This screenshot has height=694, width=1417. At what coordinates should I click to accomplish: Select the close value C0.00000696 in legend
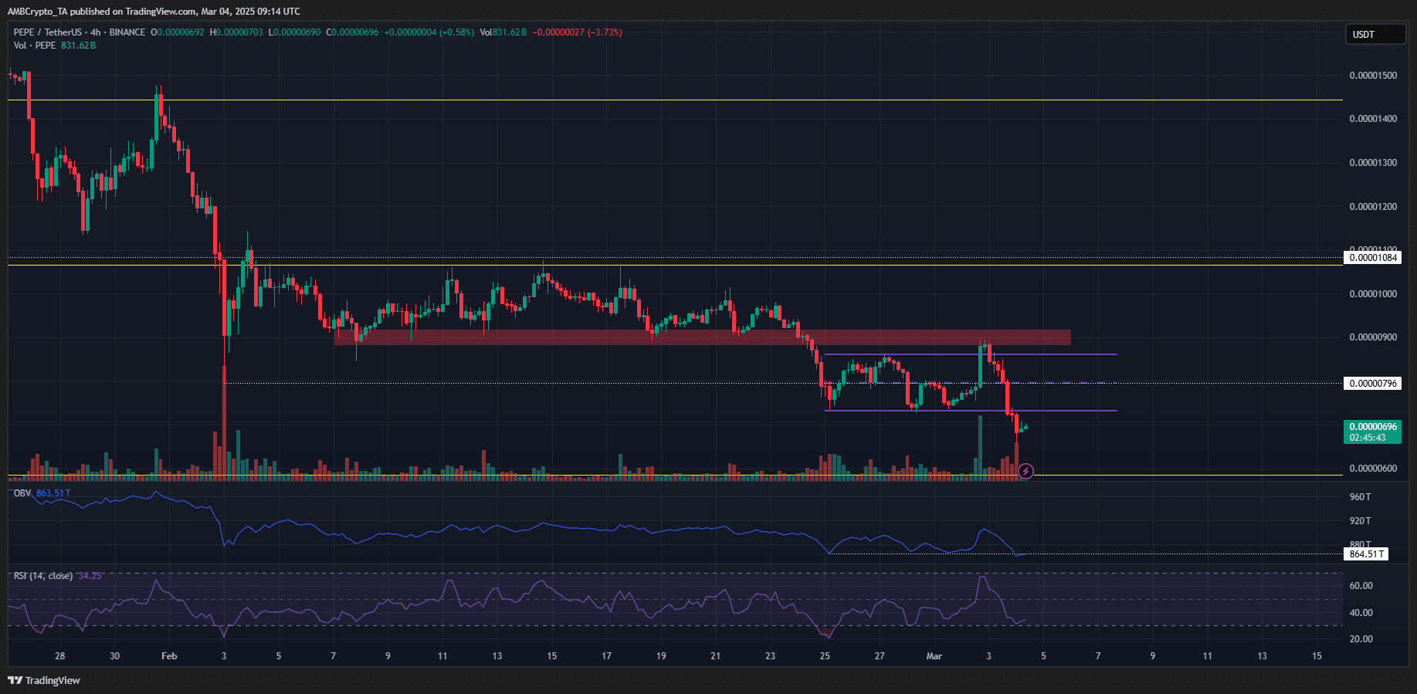(352, 32)
